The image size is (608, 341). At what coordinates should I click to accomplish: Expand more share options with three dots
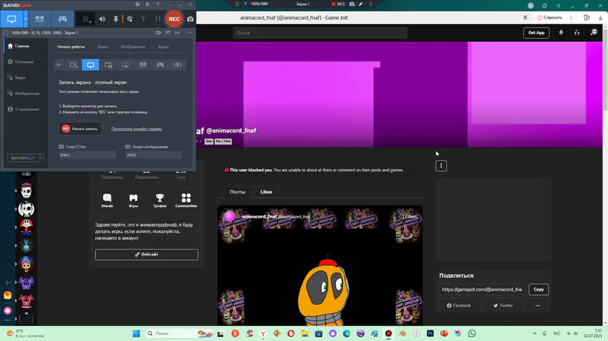click(x=538, y=305)
